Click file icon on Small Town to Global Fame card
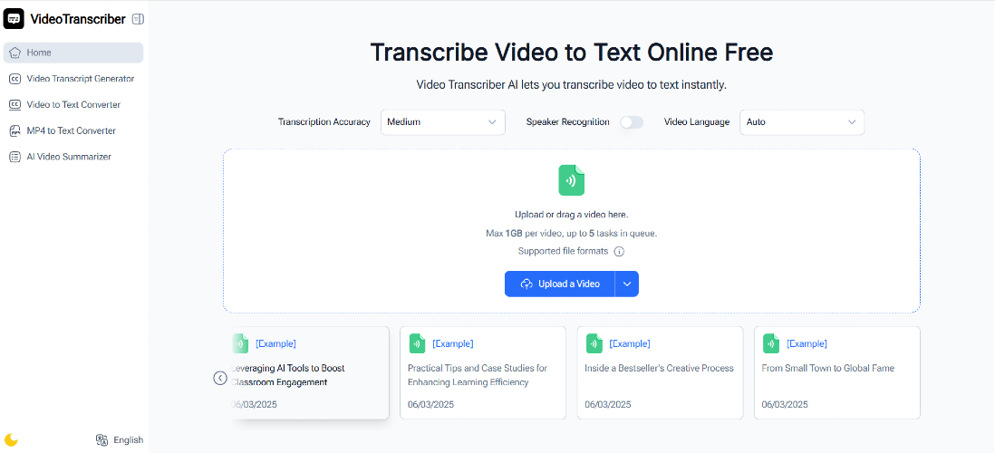Viewport: 995px width, 453px height. click(771, 343)
